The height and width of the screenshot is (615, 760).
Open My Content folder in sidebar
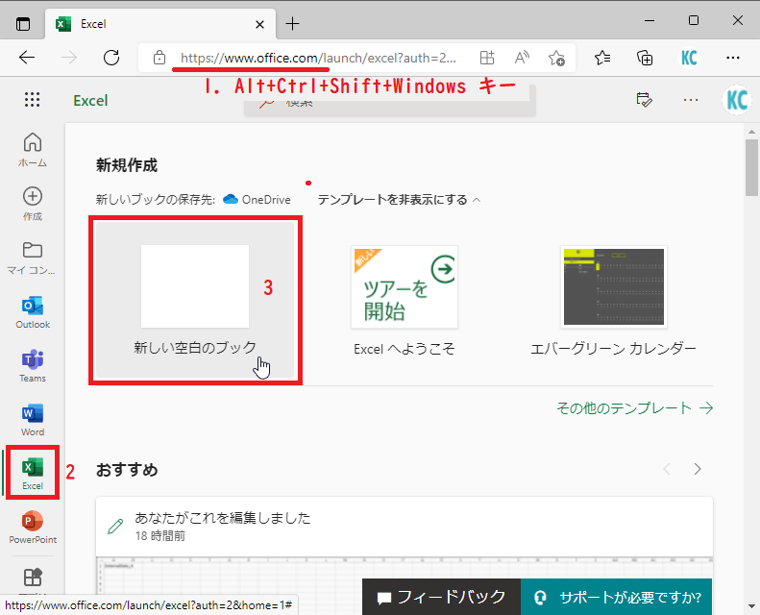click(32, 258)
